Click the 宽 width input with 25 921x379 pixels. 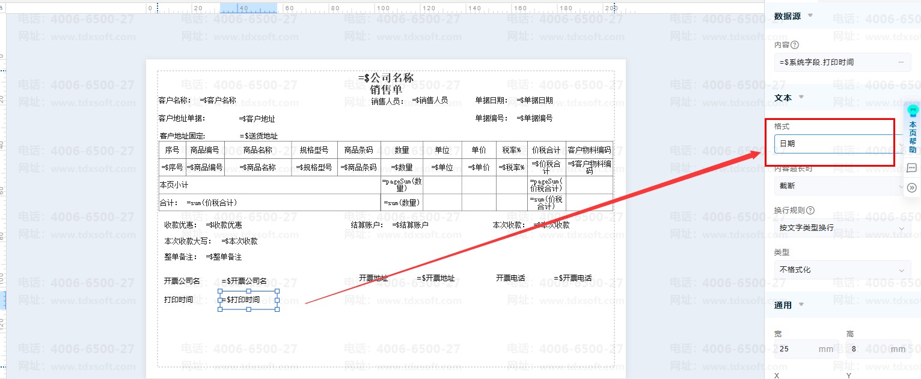tap(806, 349)
